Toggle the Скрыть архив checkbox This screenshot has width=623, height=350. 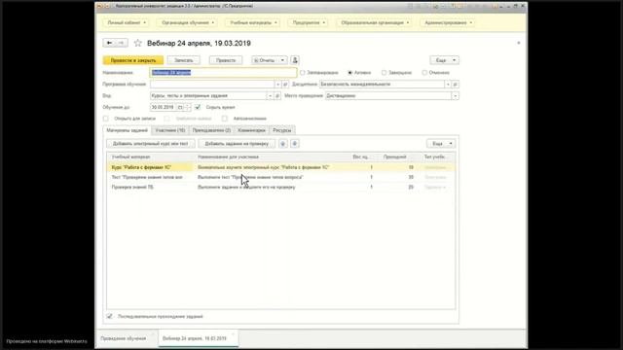pos(198,107)
